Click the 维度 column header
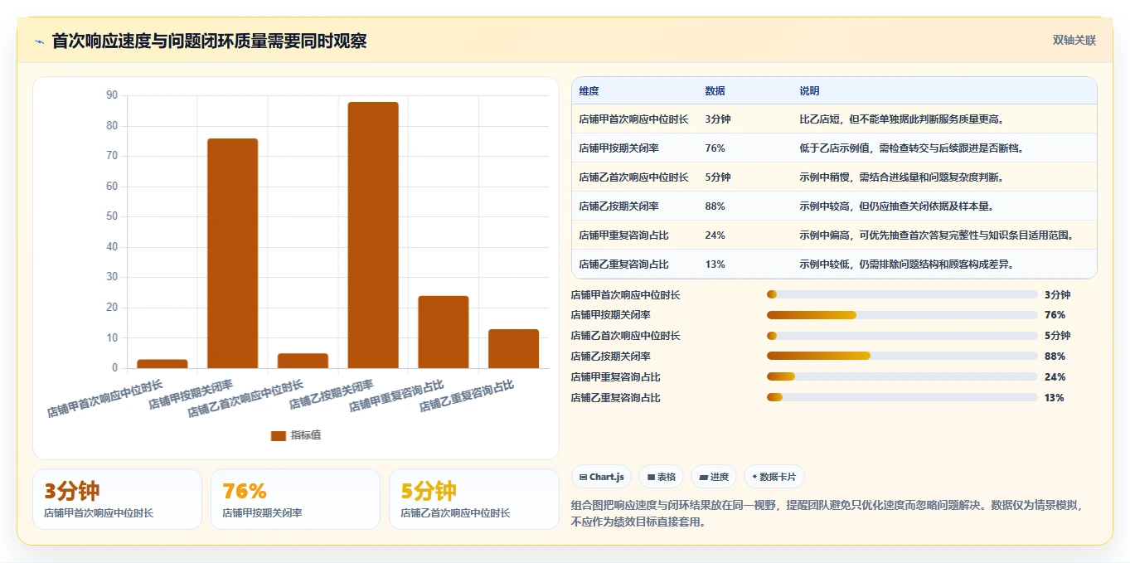Screen dimensions: 1130x563 [589, 90]
